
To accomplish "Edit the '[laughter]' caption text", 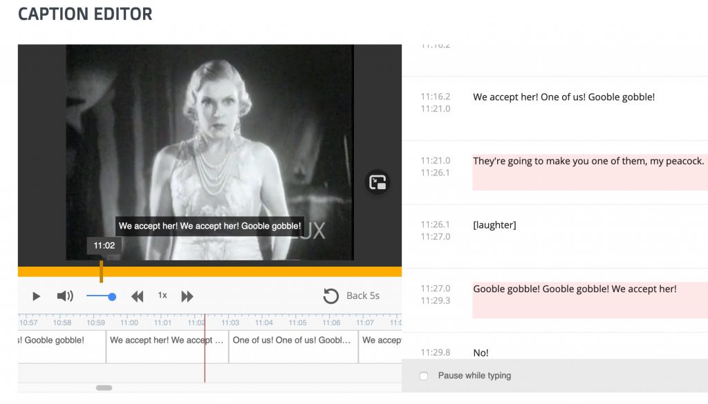I will click(x=494, y=225).
